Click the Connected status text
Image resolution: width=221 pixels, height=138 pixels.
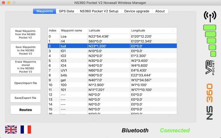175,130
